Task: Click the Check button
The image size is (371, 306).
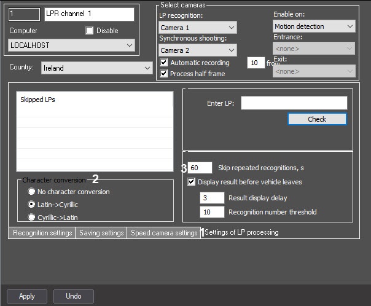Action: (317, 119)
